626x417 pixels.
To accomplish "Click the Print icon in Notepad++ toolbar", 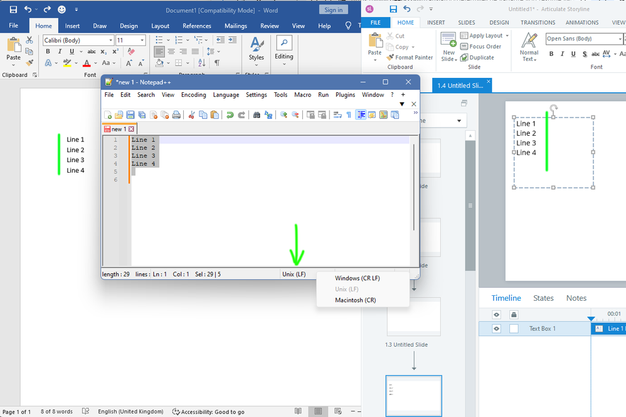I will [x=176, y=115].
